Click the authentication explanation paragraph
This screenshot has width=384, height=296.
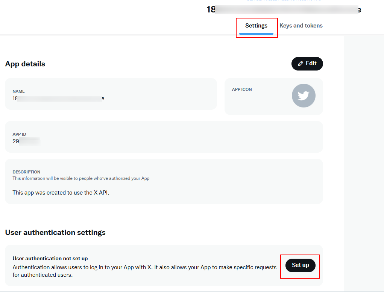144,271
